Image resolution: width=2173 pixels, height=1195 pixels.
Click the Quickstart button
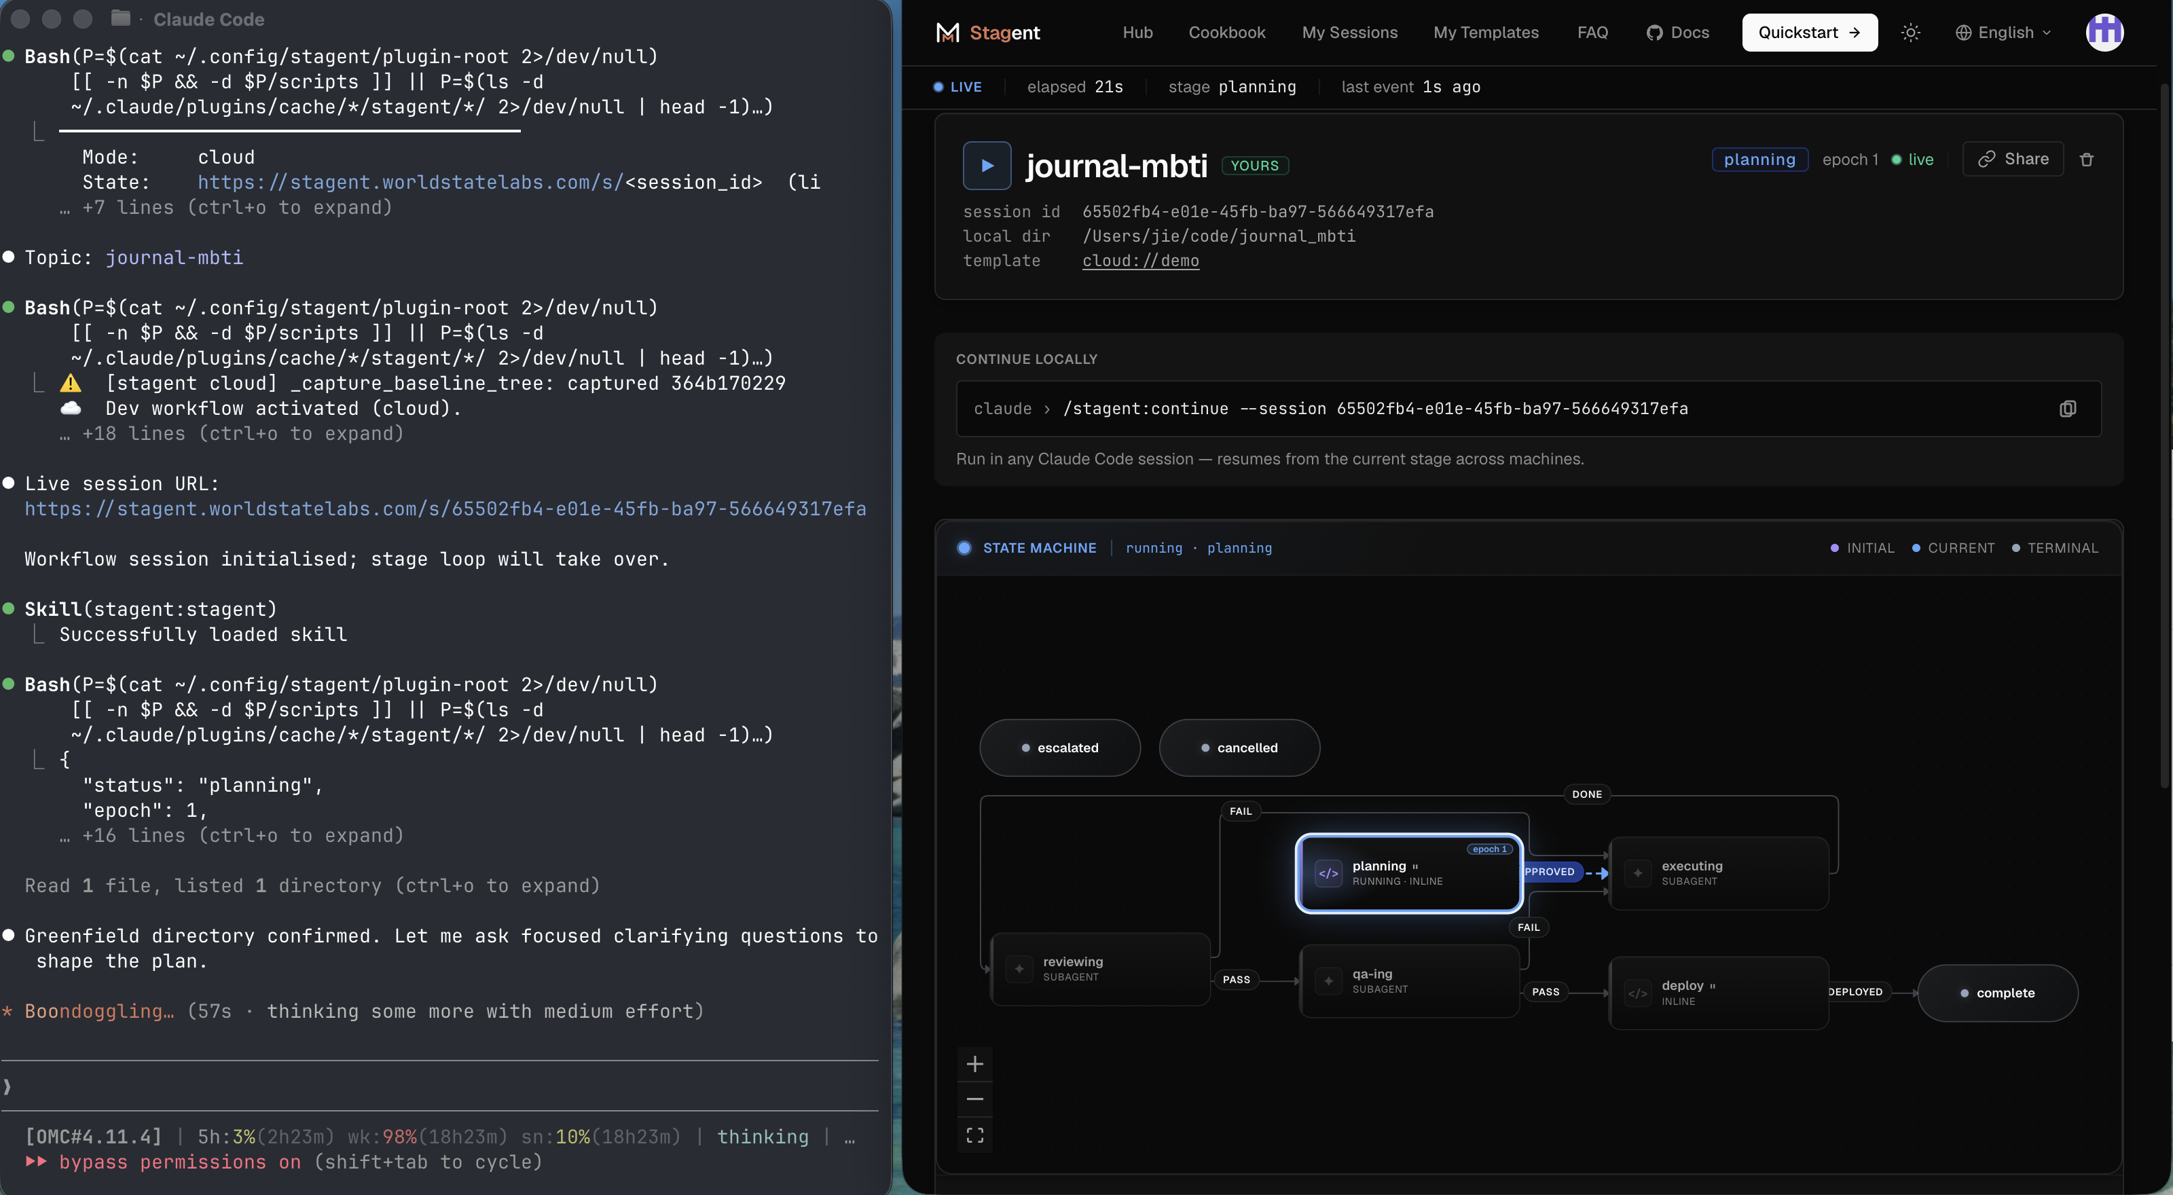1810,32
